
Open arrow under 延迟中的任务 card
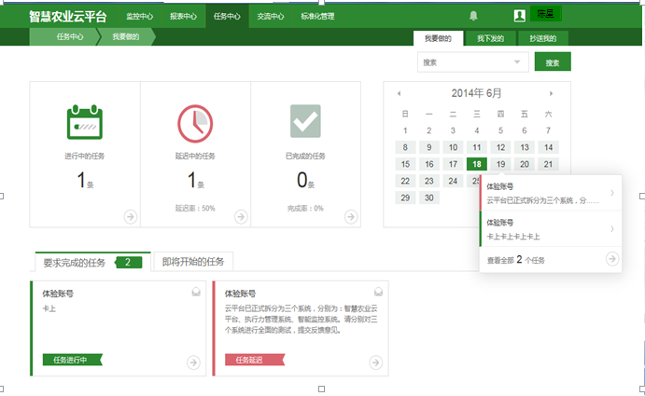241,216
